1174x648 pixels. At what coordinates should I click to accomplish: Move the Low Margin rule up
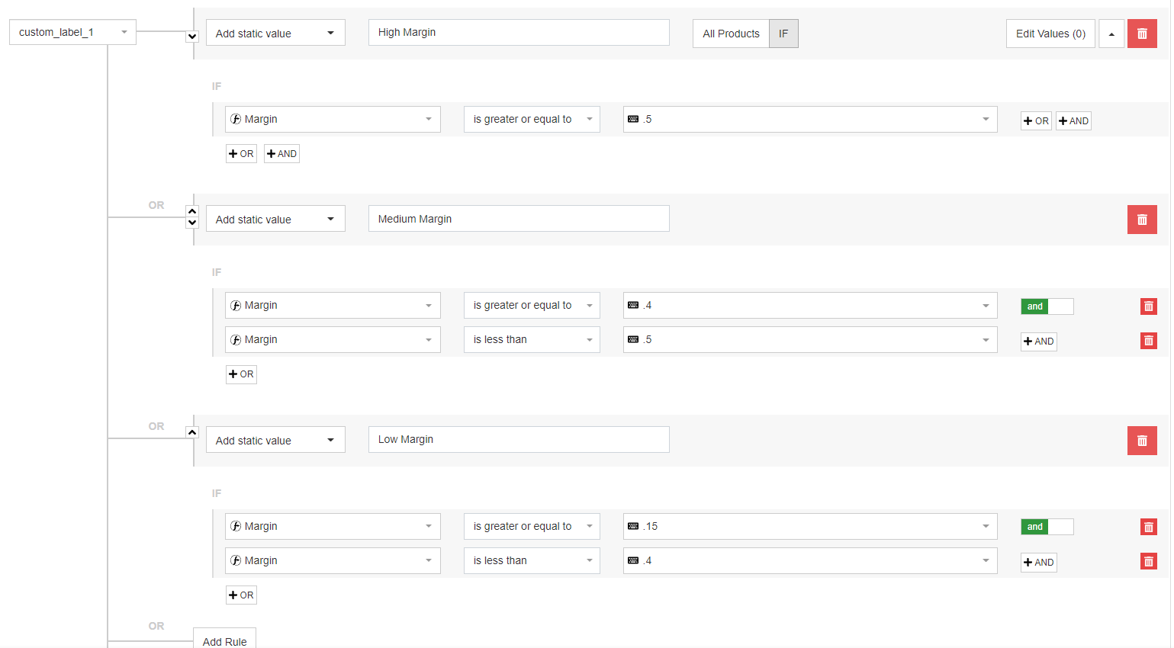pos(192,432)
